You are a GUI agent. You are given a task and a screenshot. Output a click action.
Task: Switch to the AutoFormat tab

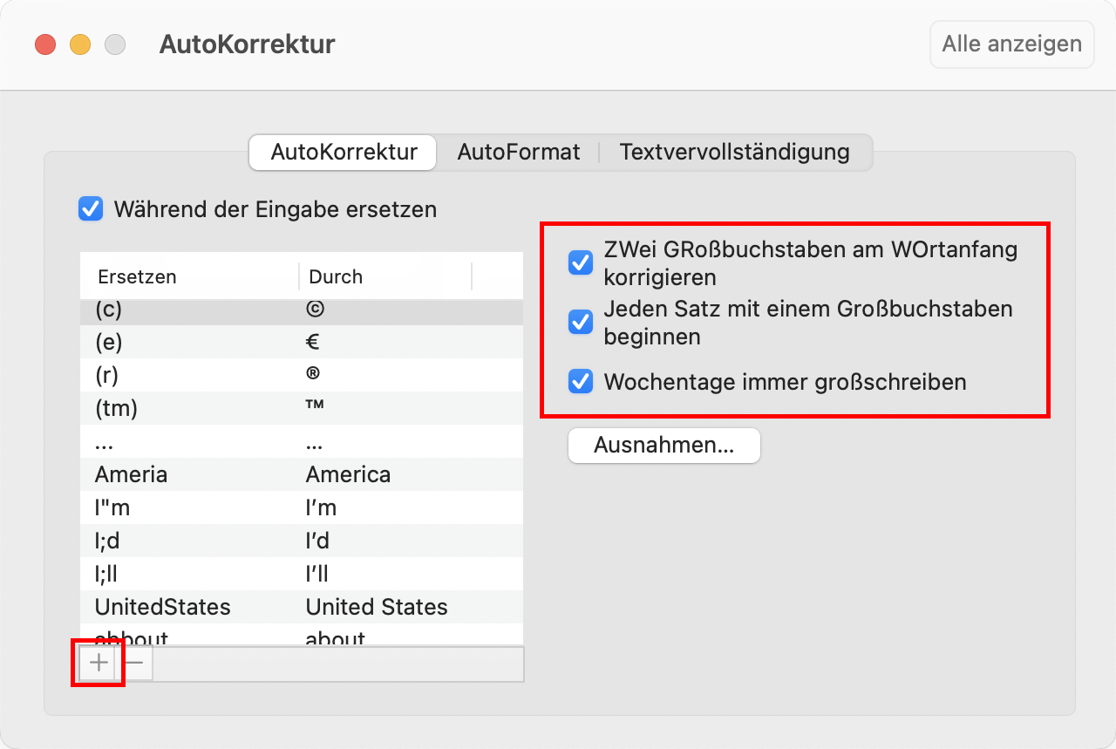coord(518,152)
